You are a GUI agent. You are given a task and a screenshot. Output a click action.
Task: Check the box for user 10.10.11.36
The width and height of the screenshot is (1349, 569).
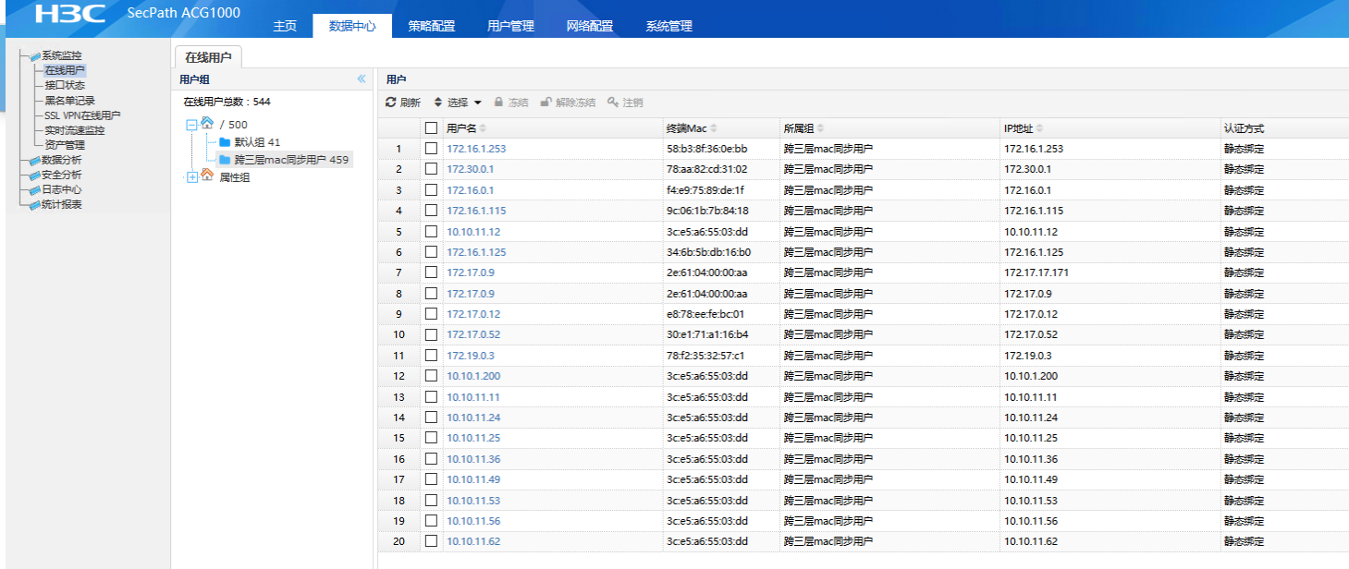pos(431,459)
